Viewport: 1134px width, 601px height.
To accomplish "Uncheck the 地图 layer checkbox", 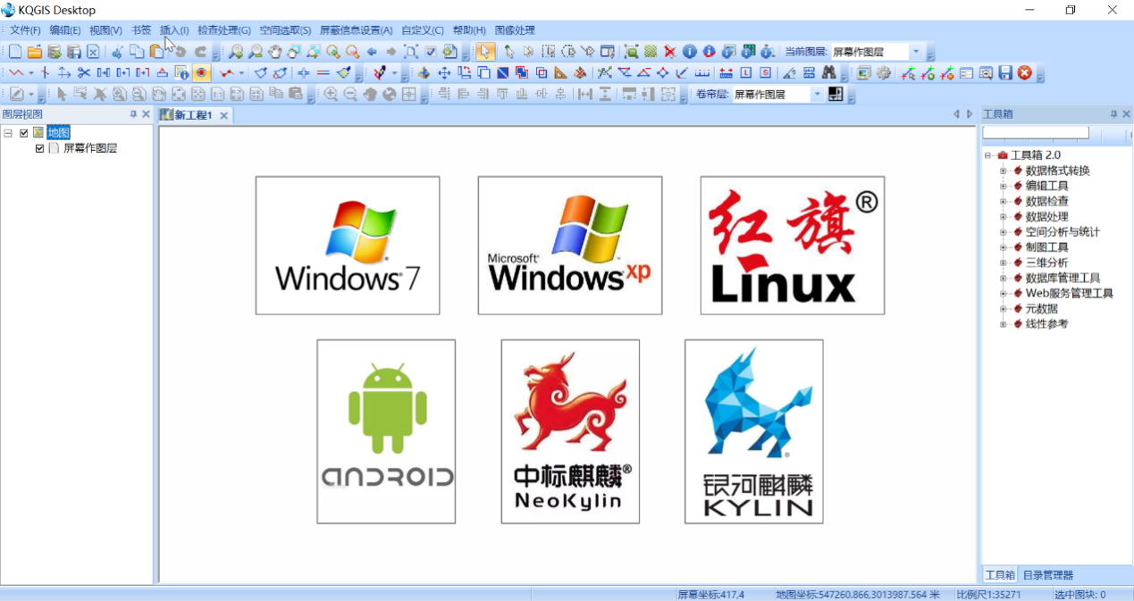I will point(24,133).
